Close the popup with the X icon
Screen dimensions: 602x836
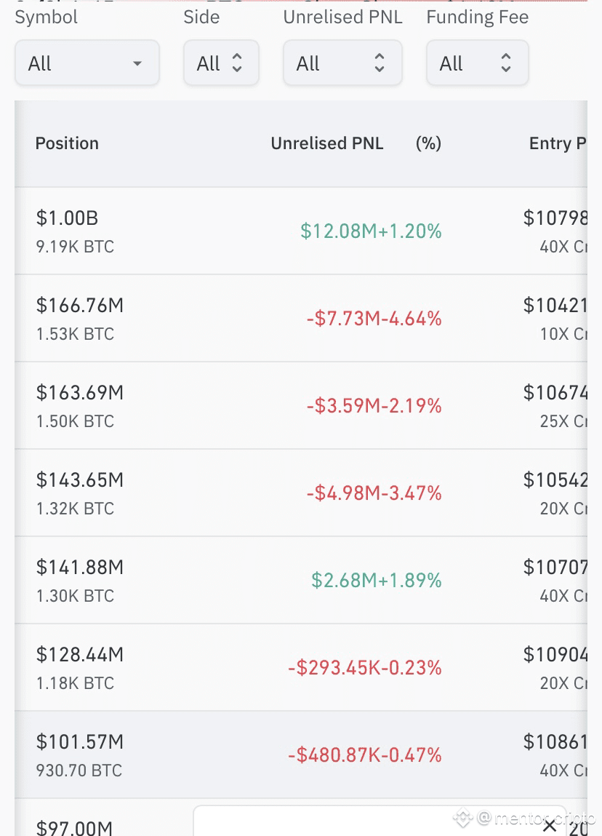(549, 826)
